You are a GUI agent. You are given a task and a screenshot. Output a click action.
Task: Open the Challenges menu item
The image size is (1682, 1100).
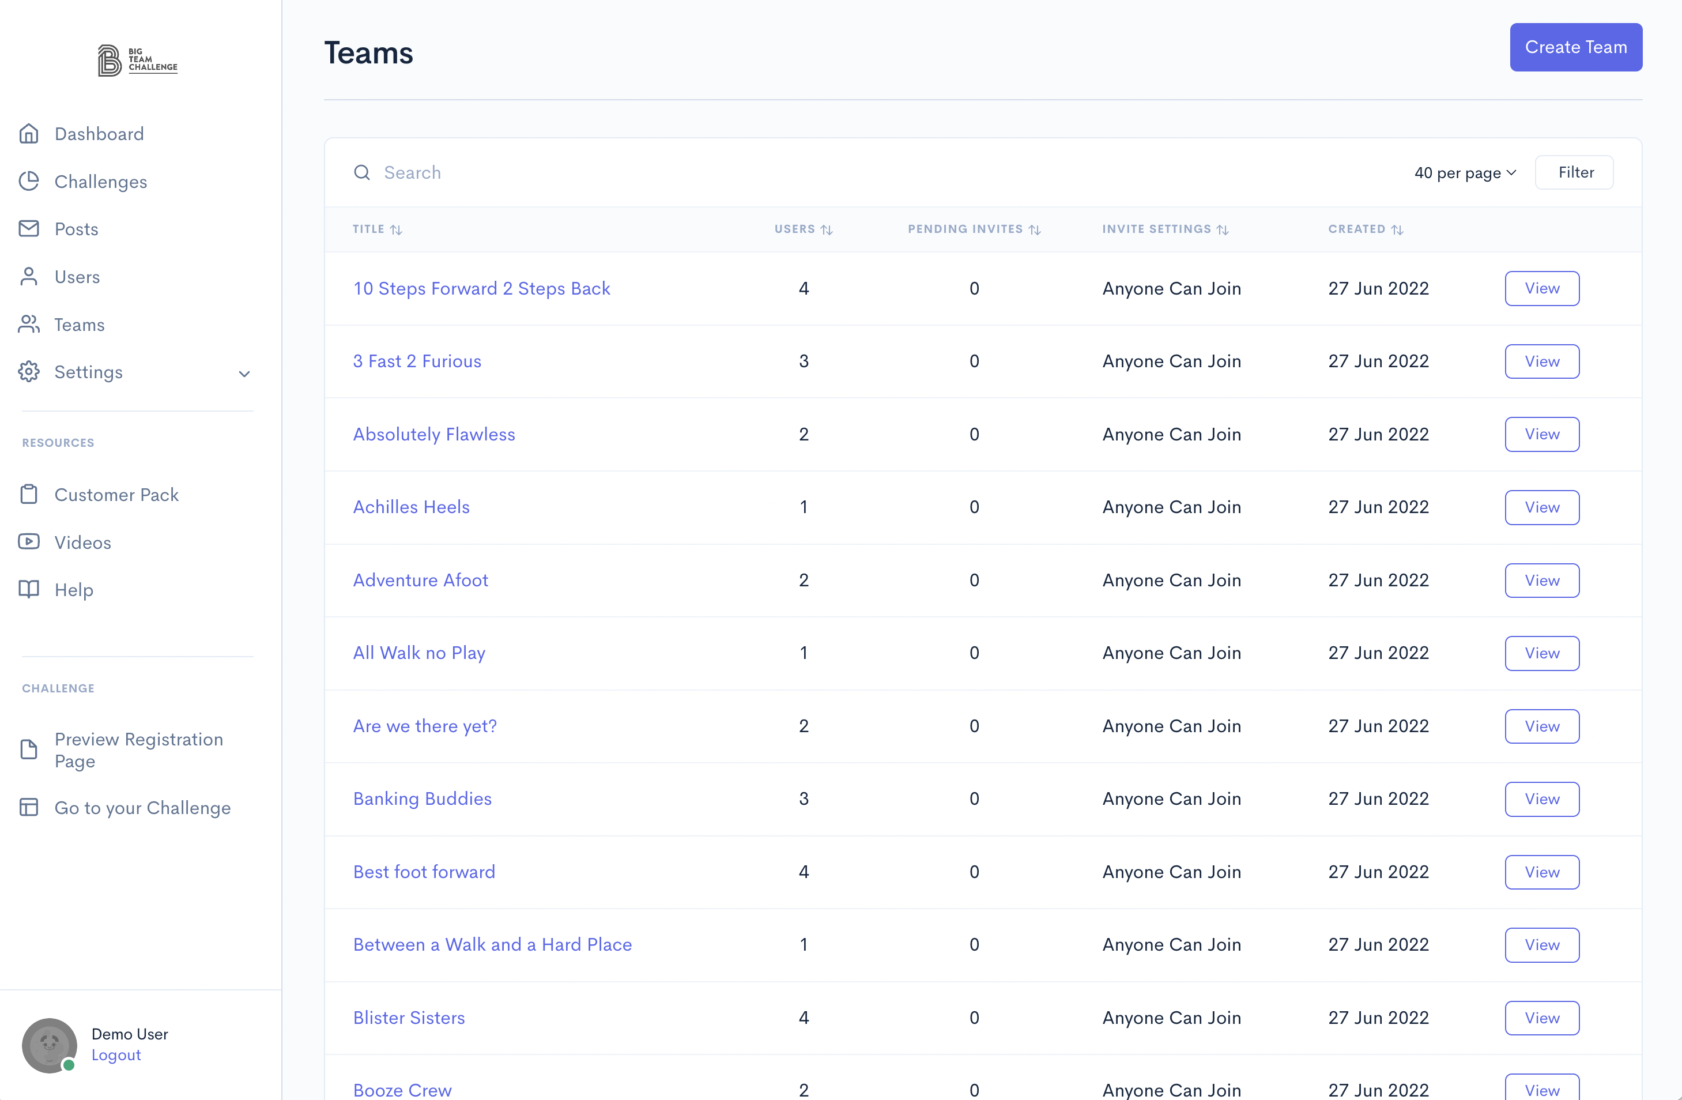(x=101, y=182)
